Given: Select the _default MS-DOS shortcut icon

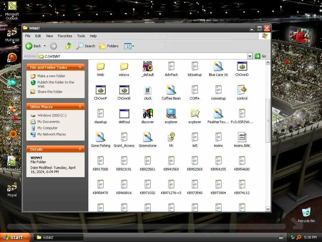Looking at the screenshot, I should coord(148,66).
